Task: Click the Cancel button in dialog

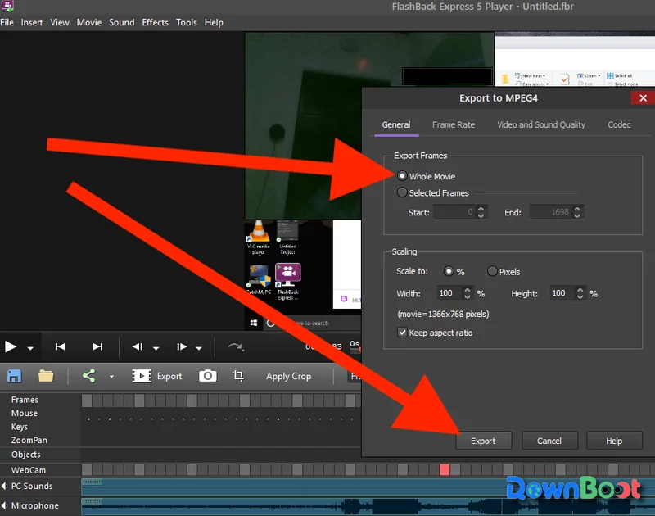Action: [x=549, y=441]
